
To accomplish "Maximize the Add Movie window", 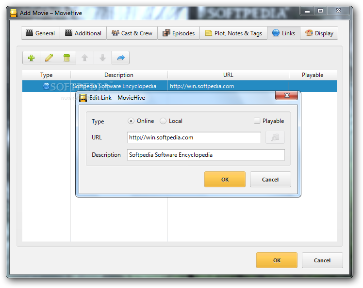I will tap(320, 11).
